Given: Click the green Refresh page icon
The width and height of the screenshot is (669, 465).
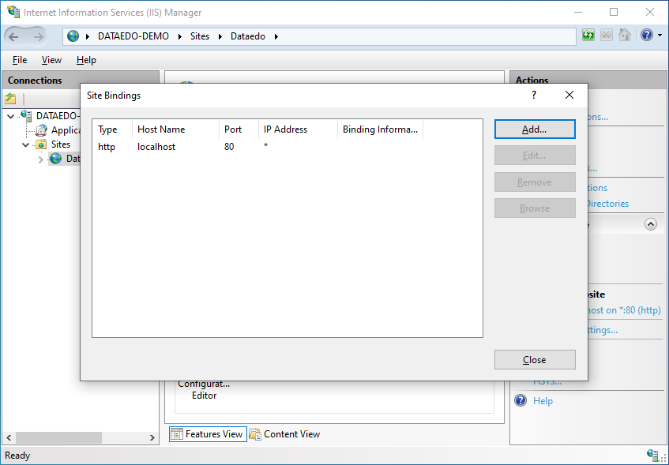Looking at the screenshot, I should [588, 36].
